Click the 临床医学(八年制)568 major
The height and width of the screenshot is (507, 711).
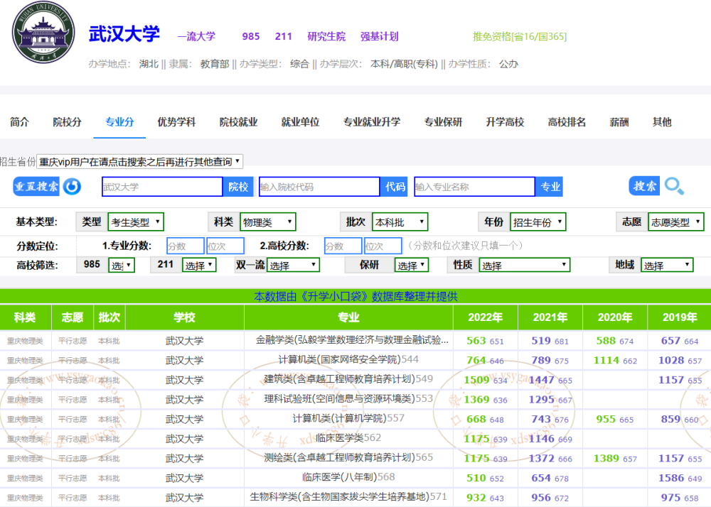pyautogui.click(x=348, y=477)
